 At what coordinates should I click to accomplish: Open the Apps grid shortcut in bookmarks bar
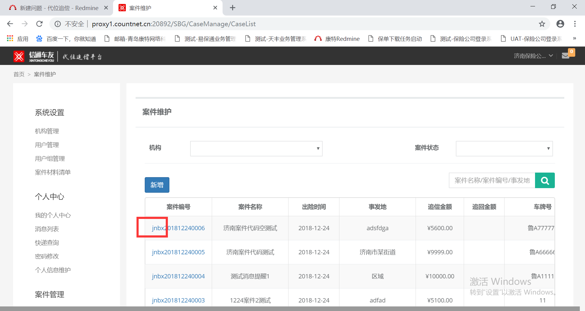[x=18, y=39]
